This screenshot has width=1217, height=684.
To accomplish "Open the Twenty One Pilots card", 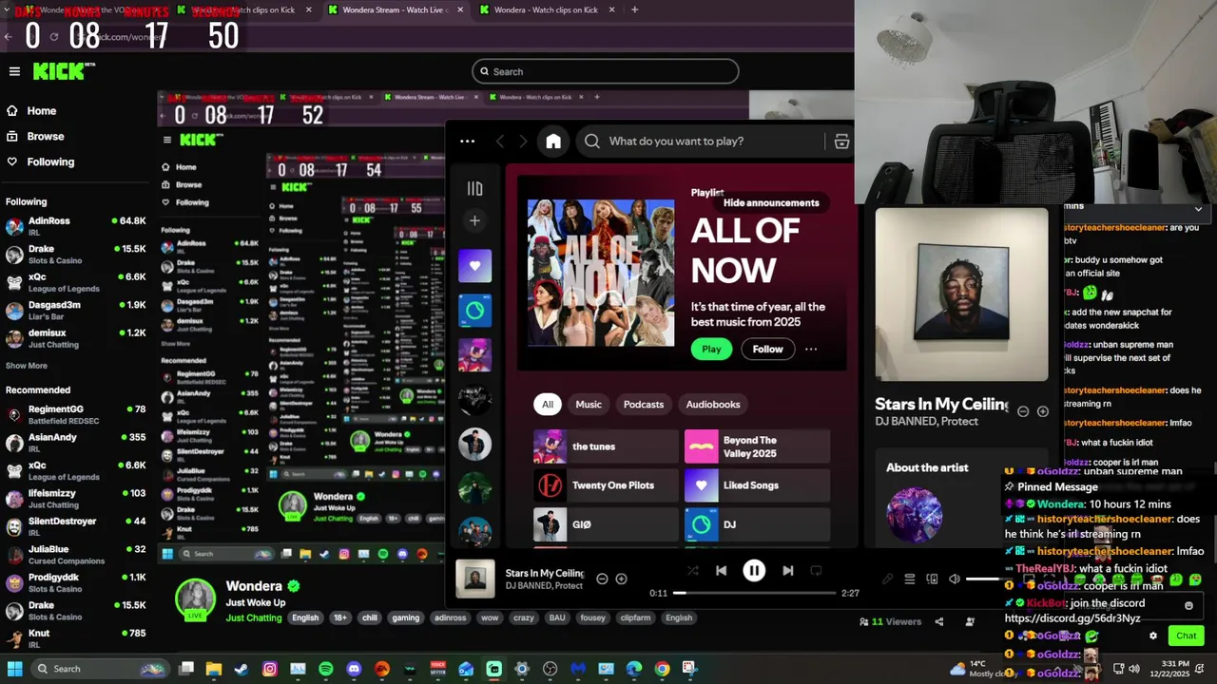I will (x=606, y=485).
